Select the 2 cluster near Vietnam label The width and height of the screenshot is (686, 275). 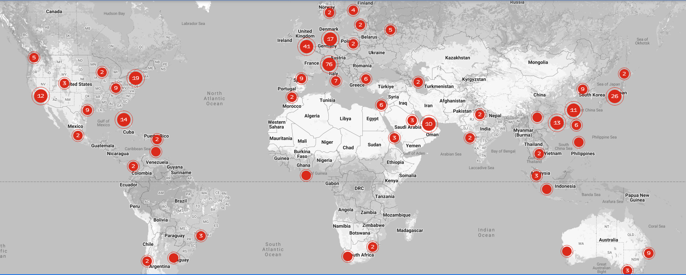coord(539,153)
